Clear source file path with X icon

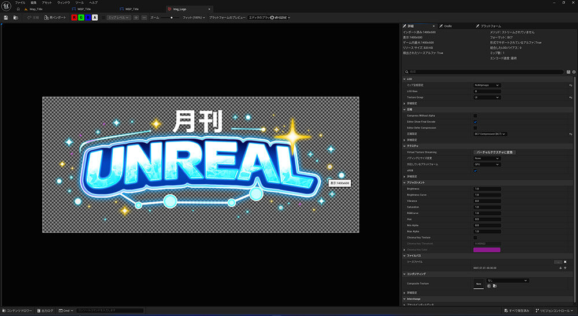(565, 262)
